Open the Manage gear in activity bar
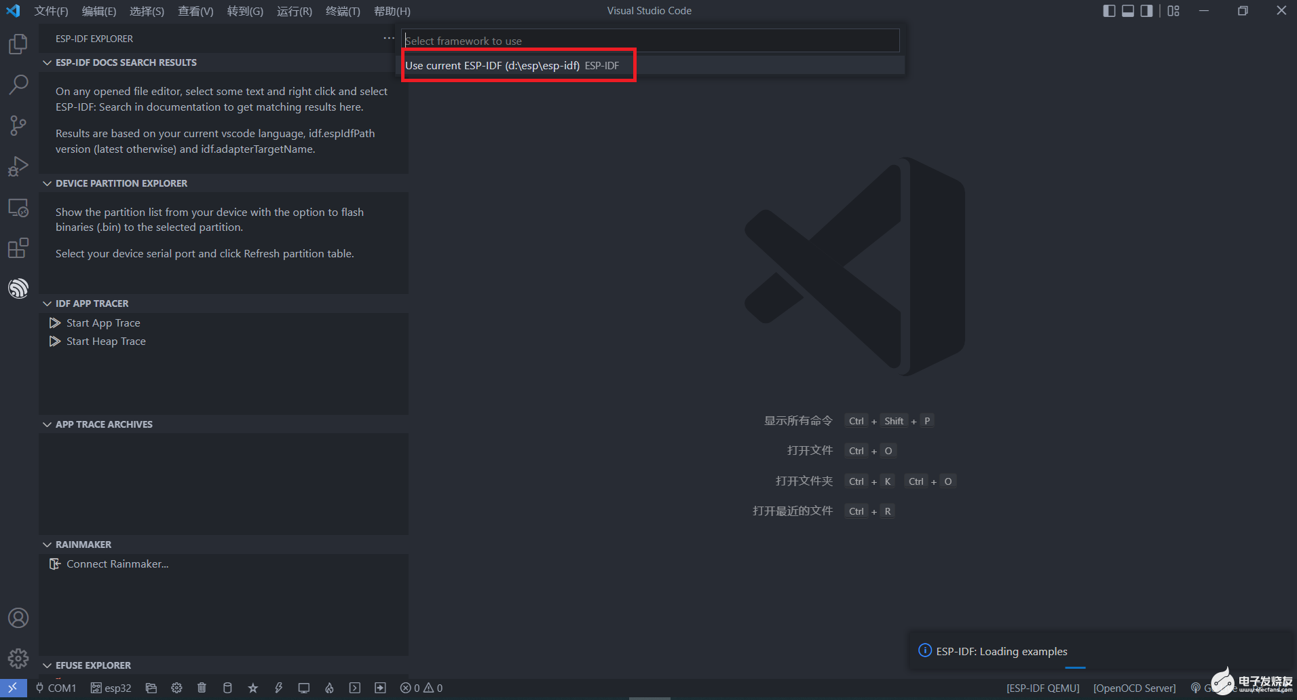 pos(18,658)
